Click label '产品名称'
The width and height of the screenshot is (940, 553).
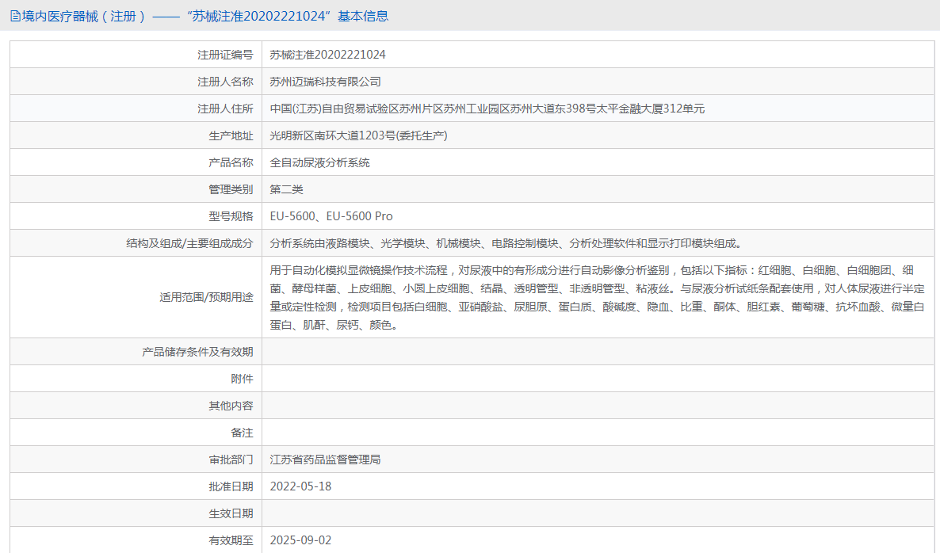point(231,162)
